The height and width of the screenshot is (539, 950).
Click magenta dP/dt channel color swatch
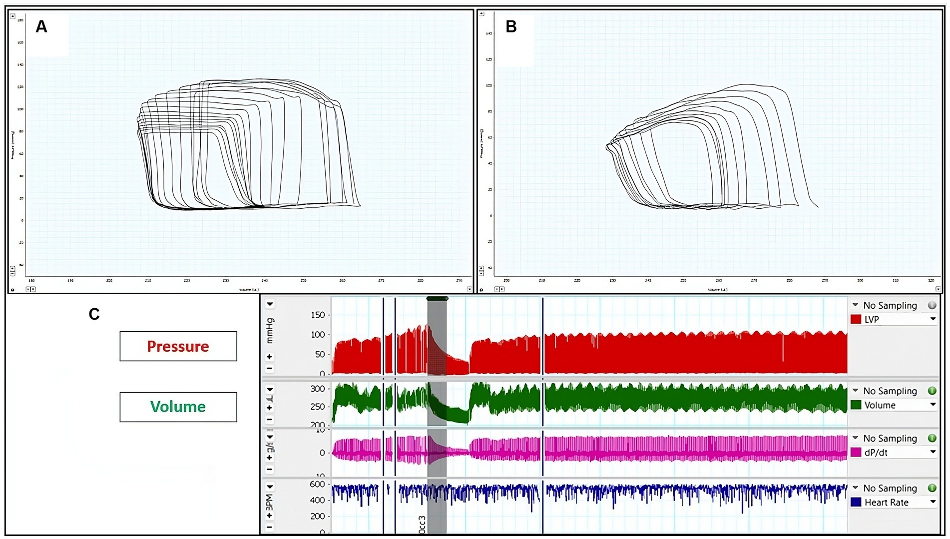(x=856, y=452)
